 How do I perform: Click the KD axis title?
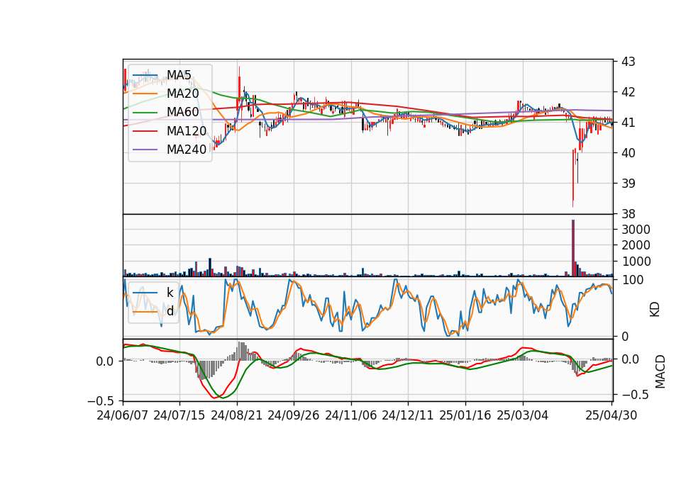tap(655, 310)
